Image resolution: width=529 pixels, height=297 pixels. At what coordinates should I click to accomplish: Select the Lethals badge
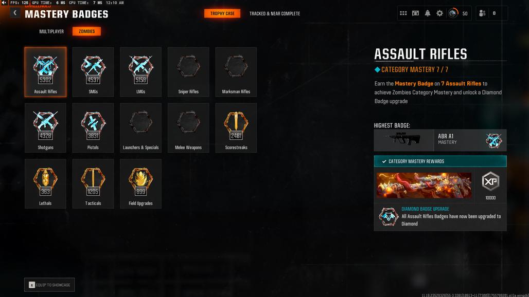[46, 184]
